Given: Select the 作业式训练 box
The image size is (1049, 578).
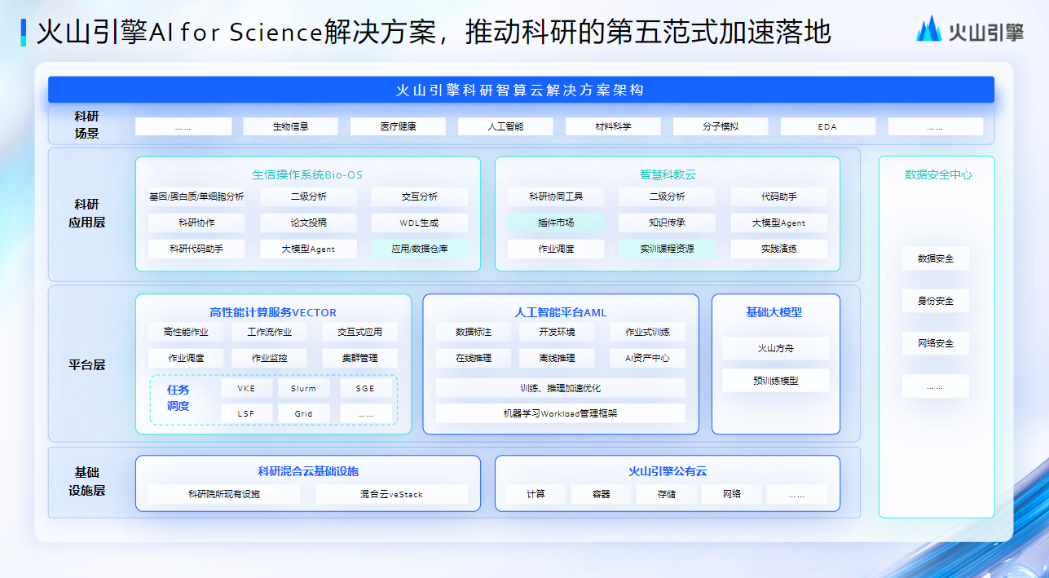Looking at the screenshot, I should click(x=647, y=332).
